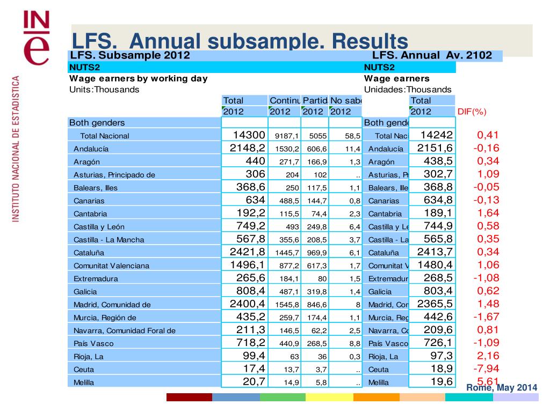The height and width of the screenshot is (412, 550).
Task: Click Canarias continuous value 488,5
Action: pyautogui.click(x=289, y=201)
